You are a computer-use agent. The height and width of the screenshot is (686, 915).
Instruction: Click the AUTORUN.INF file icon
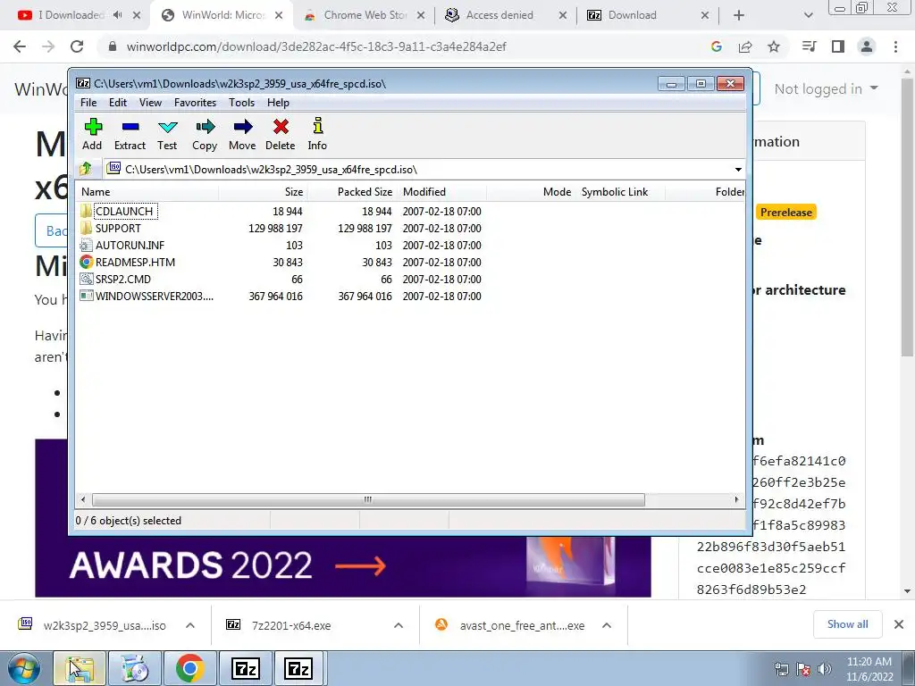[86, 245]
